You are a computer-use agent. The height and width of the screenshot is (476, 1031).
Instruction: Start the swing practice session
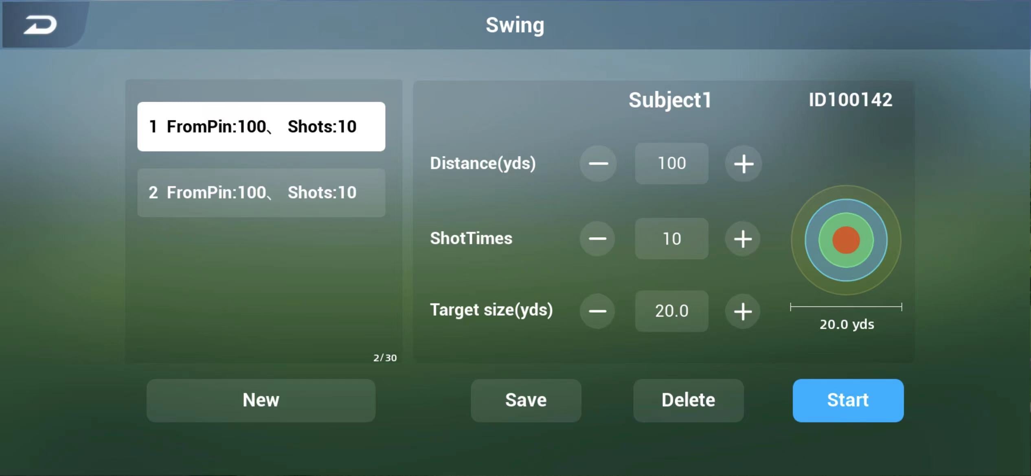848,400
